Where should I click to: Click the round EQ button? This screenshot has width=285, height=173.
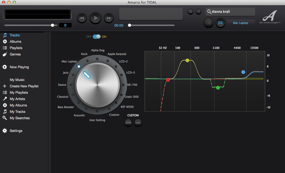click(220, 23)
